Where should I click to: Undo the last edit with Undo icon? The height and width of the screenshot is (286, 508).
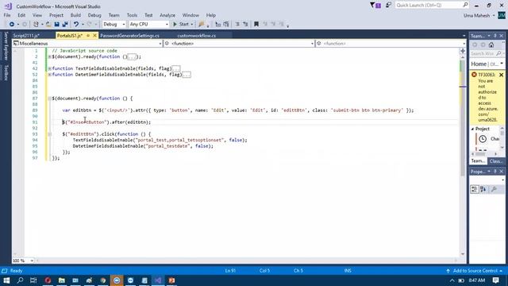(x=76, y=24)
